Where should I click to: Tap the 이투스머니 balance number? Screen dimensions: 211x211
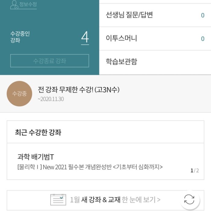pos(203,39)
